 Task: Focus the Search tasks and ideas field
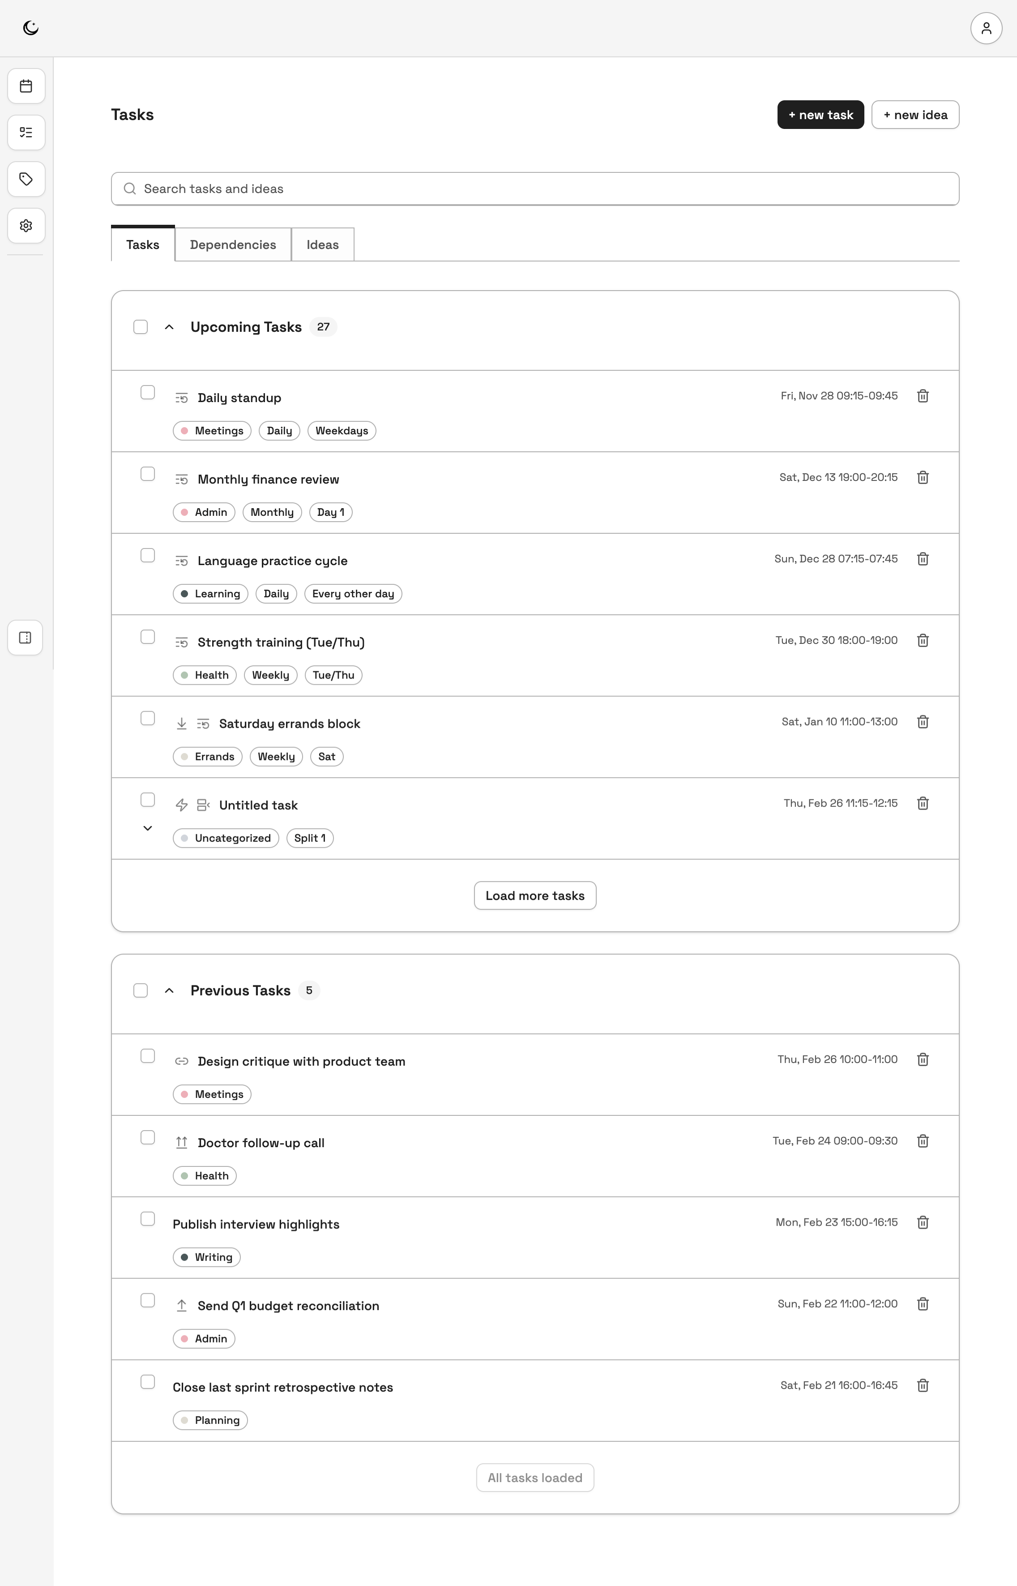tap(535, 189)
